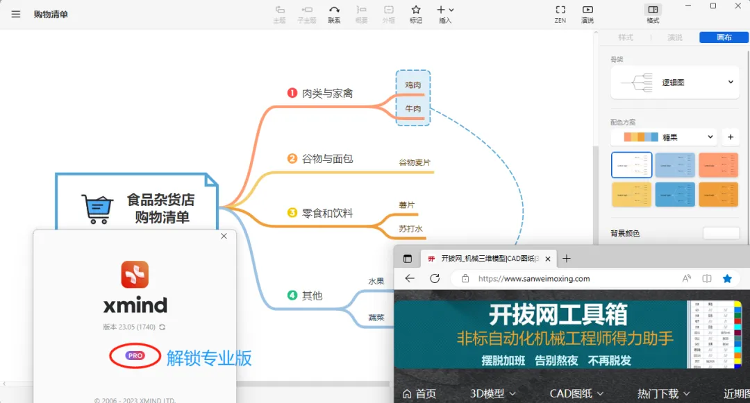View site info lock icon
This screenshot has width=750, height=403.
coord(465,278)
